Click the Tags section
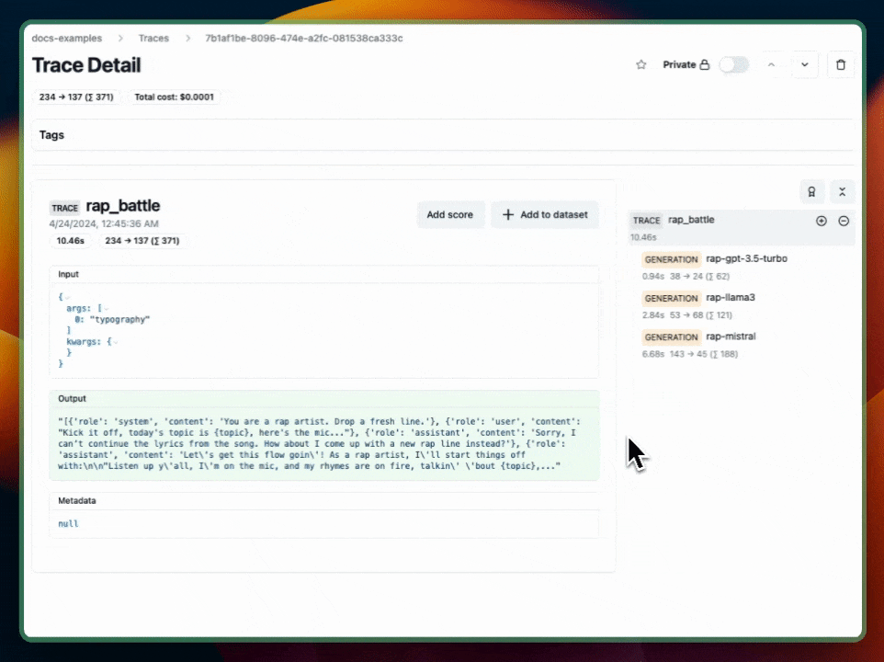The width and height of the screenshot is (884, 662). pyautogui.click(x=52, y=135)
